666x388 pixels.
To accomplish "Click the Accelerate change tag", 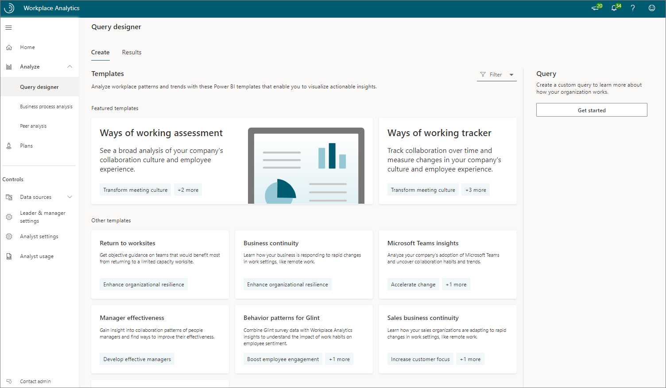I will point(413,285).
